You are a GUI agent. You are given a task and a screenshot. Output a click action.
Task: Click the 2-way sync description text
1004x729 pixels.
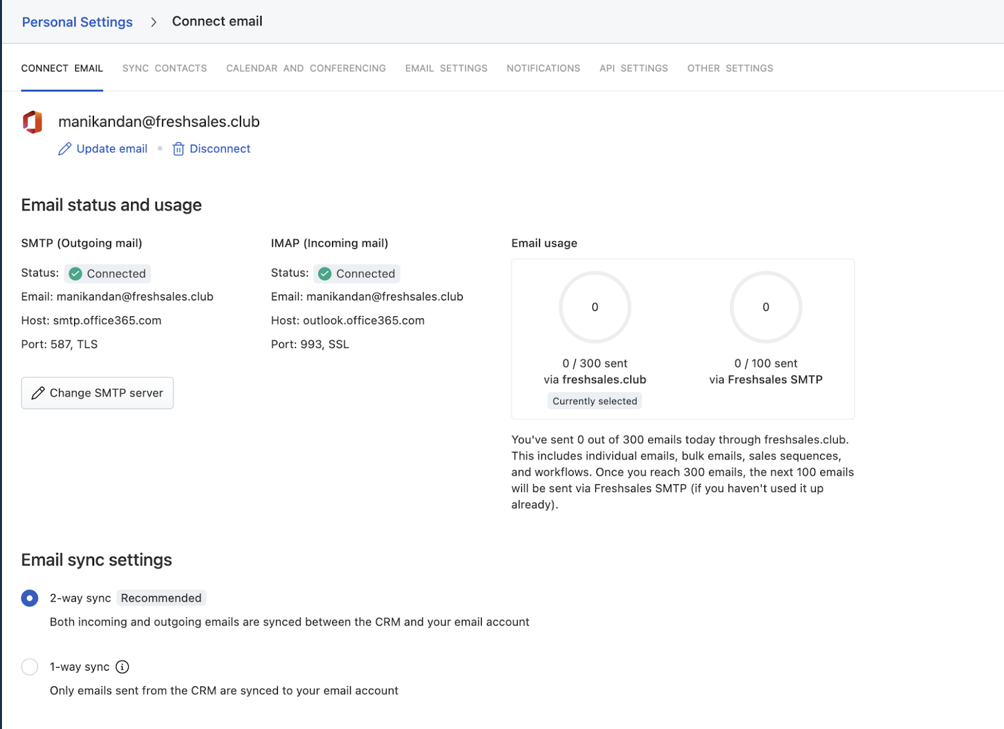point(289,622)
